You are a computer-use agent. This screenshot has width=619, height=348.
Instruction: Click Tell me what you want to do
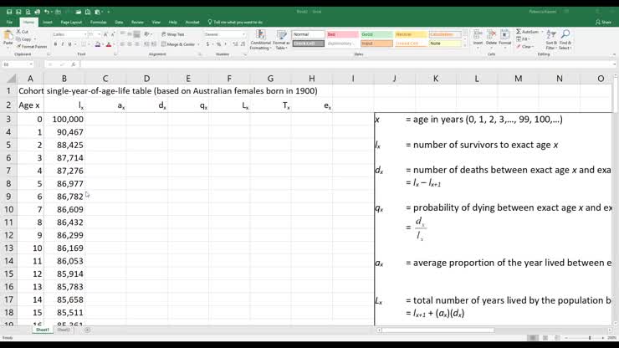tap(235, 22)
